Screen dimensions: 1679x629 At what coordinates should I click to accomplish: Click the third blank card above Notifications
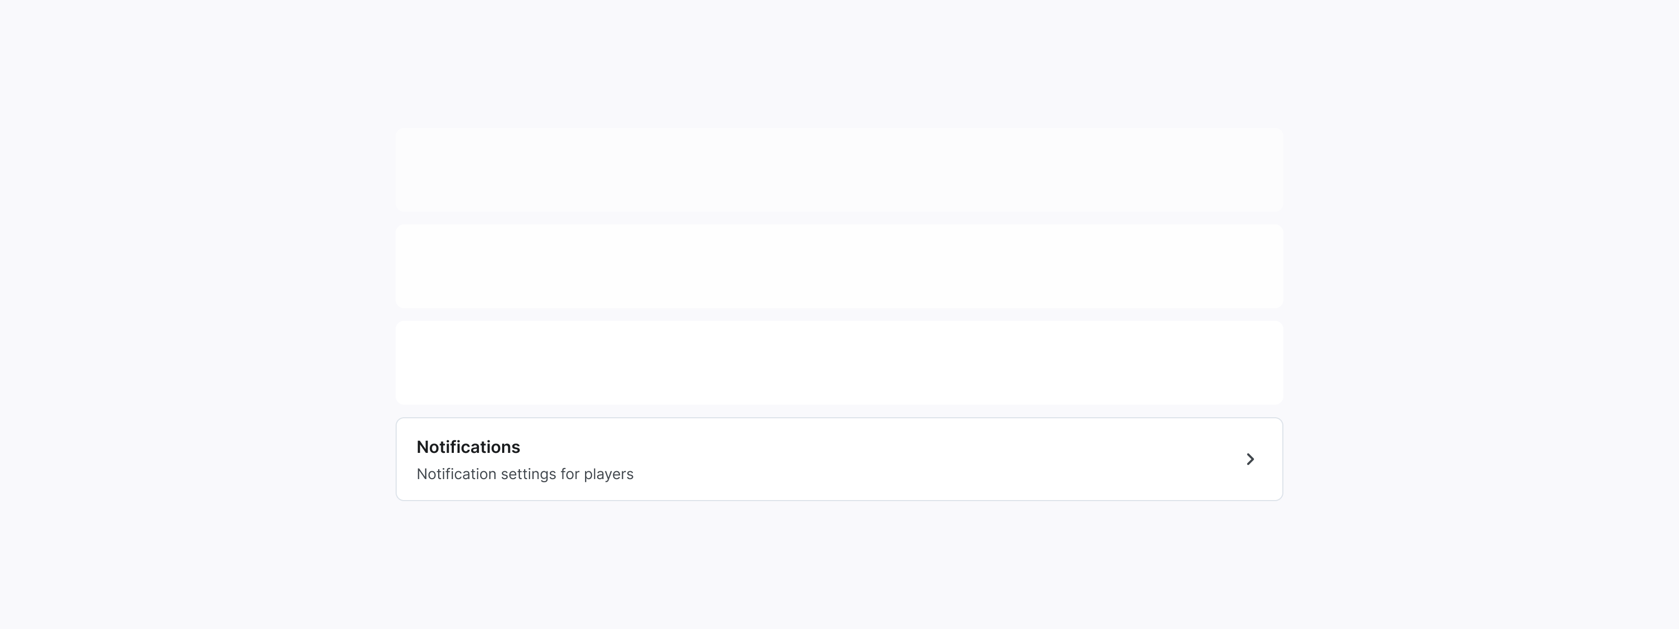coord(839,362)
